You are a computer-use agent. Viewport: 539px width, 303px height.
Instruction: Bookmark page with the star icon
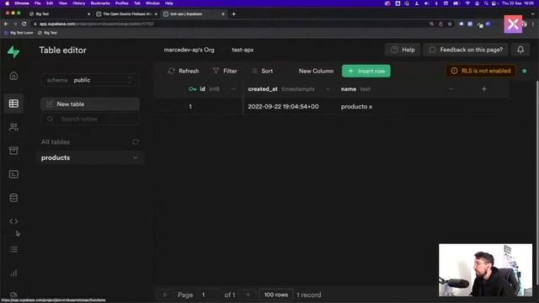point(450,24)
